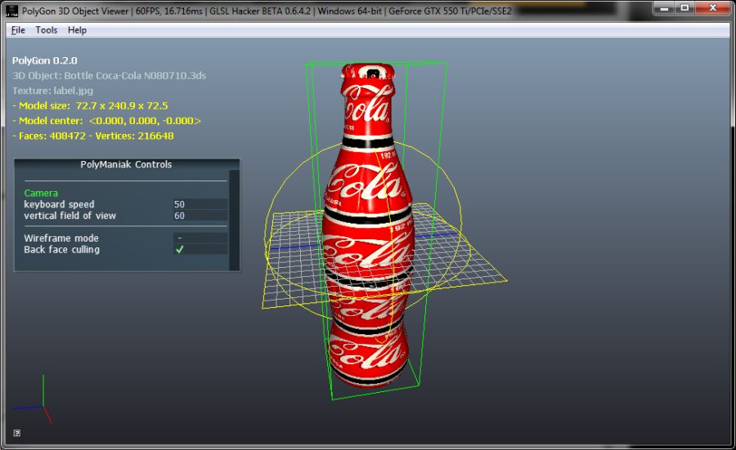The width and height of the screenshot is (736, 450).
Task: Click the 'PolyGon 0.2.0' text
Action: pos(45,60)
